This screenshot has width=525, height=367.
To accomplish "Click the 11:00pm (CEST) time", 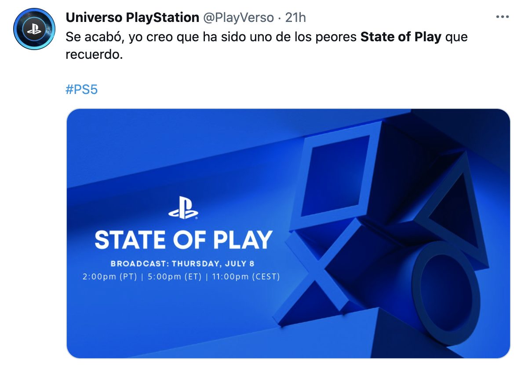I will (246, 277).
